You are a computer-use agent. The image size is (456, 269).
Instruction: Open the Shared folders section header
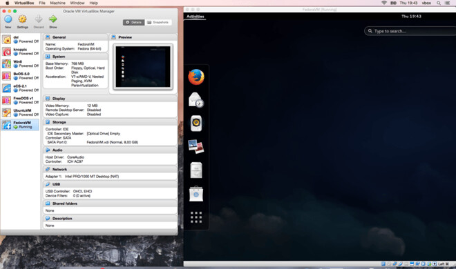65,203
